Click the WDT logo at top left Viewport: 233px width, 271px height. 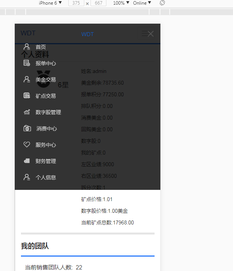[28, 33]
